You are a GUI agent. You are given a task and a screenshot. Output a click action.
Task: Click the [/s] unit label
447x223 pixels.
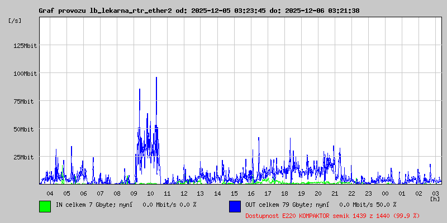click(15, 21)
